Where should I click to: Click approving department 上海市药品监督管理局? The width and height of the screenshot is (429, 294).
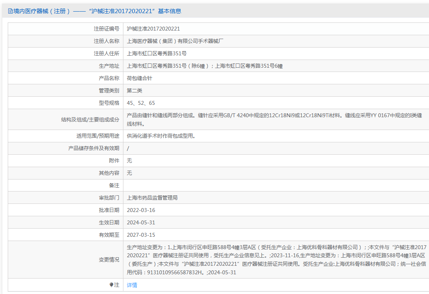click(x=152, y=198)
